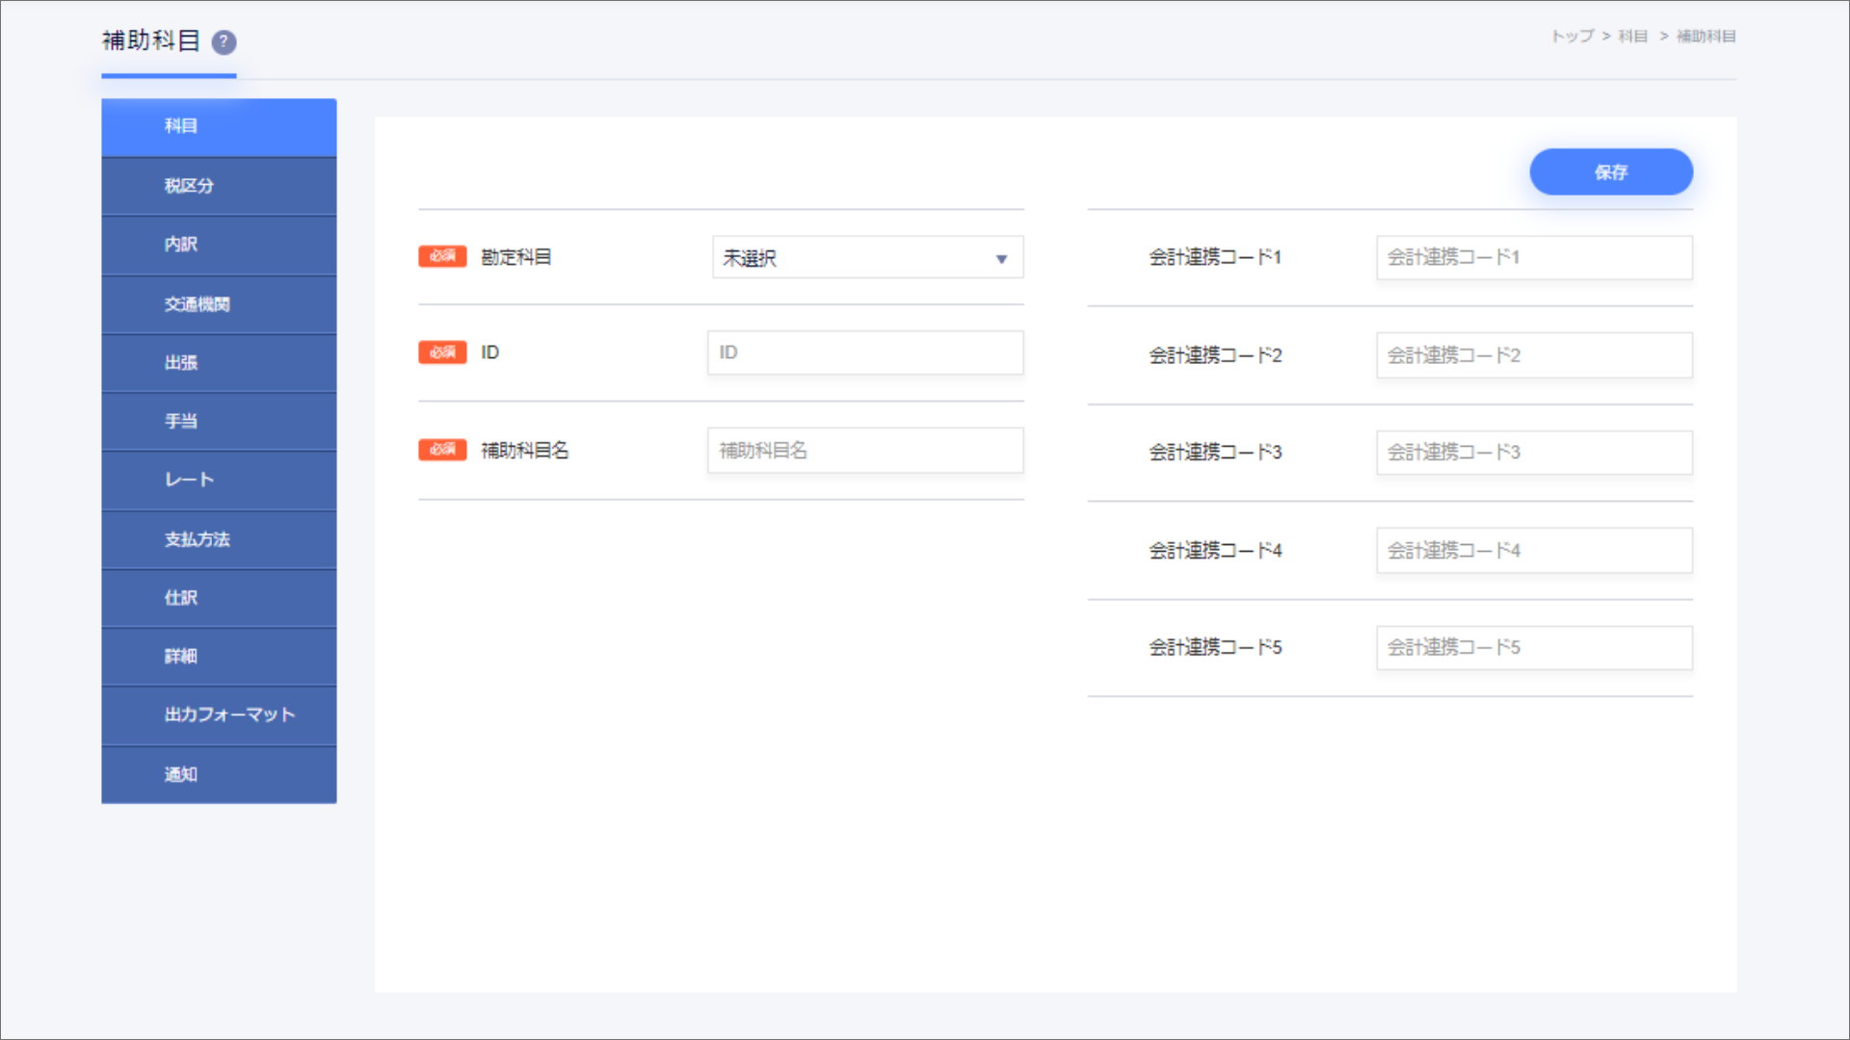The height and width of the screenshot is (1040, 1850).
Task: Click トップ breadcrumb link
Action: click(1572, 37)
